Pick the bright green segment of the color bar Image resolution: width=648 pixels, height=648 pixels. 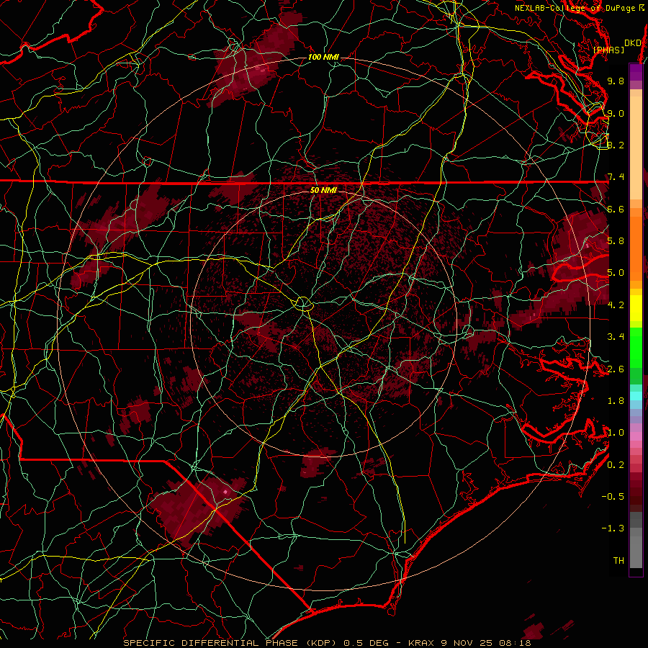(636, 349)
